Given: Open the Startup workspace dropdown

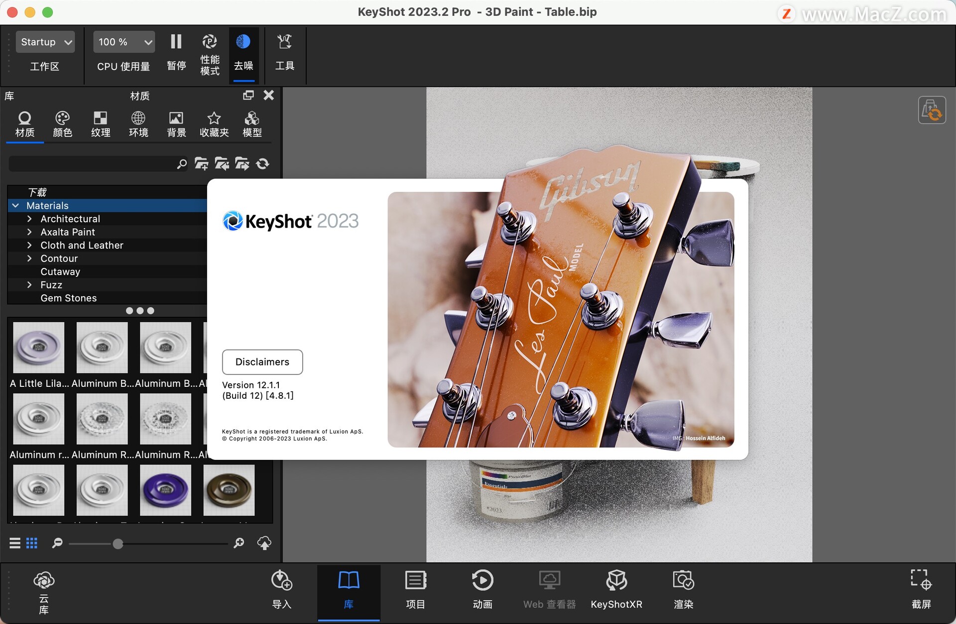Looking at the screenshot, I should point(44,42).
